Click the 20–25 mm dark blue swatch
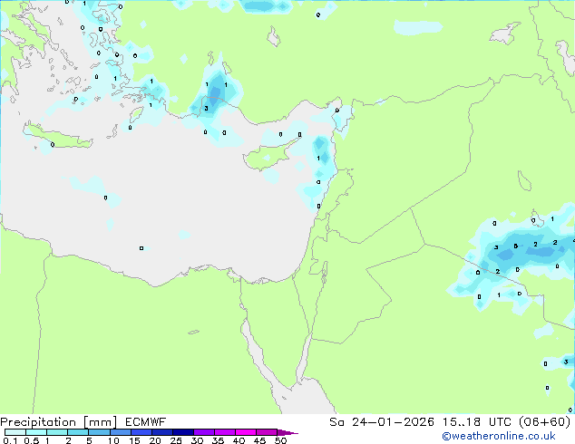 (162, 432)
